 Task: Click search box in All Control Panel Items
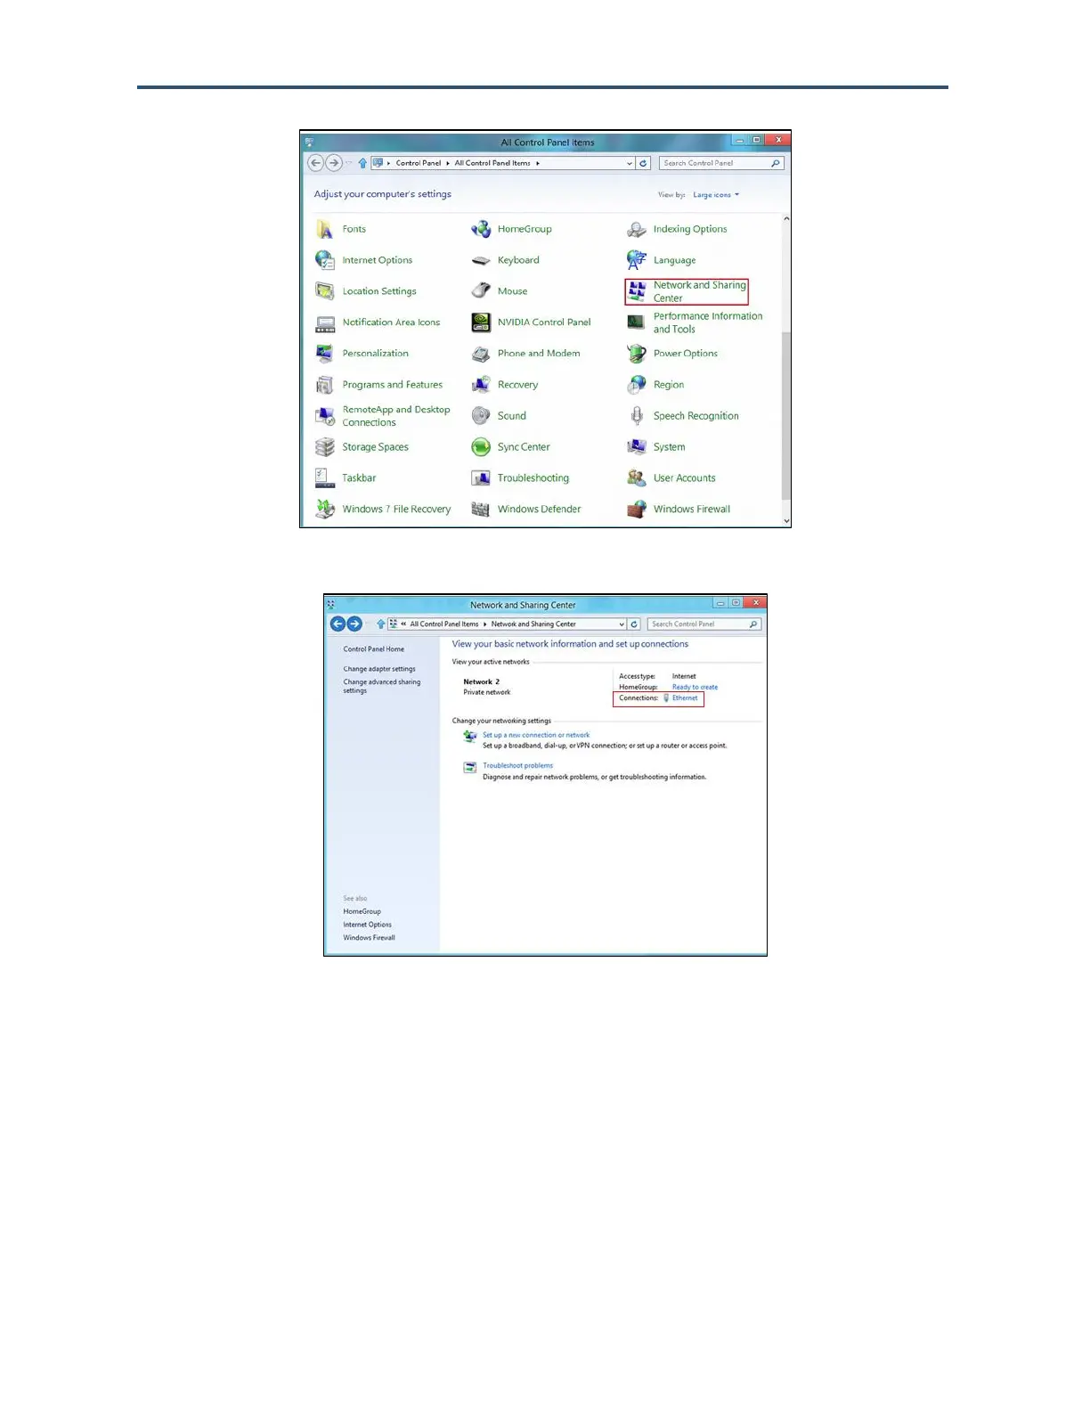click(x=721, y=163)
